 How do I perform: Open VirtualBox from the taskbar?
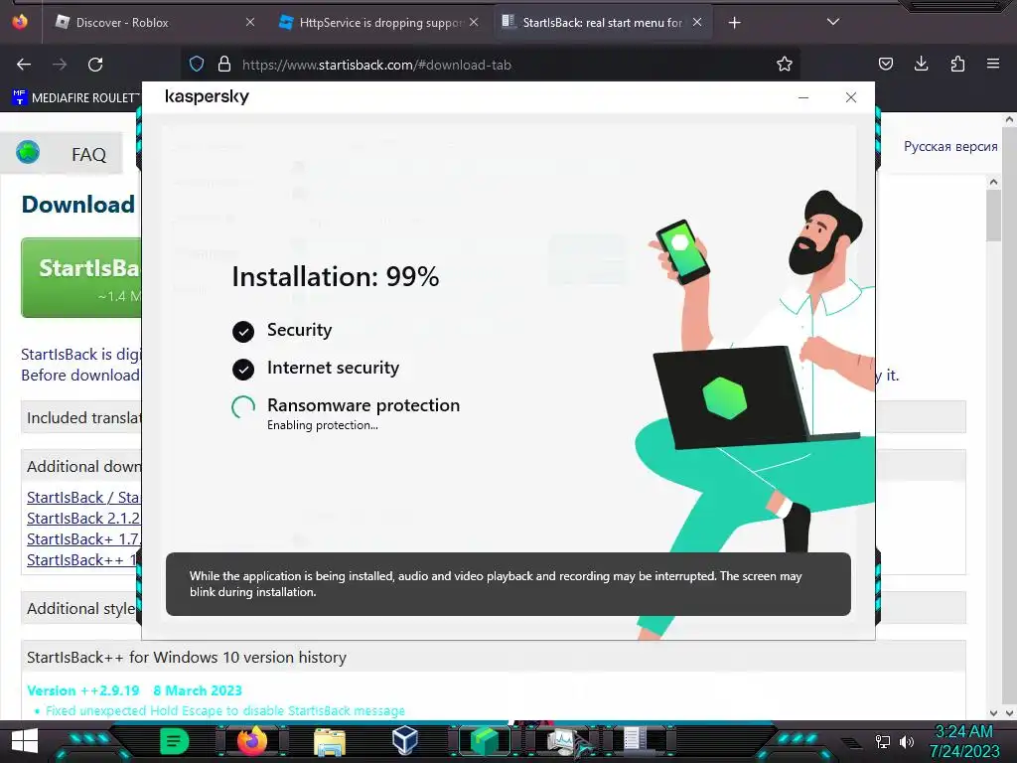pos(405,741)
